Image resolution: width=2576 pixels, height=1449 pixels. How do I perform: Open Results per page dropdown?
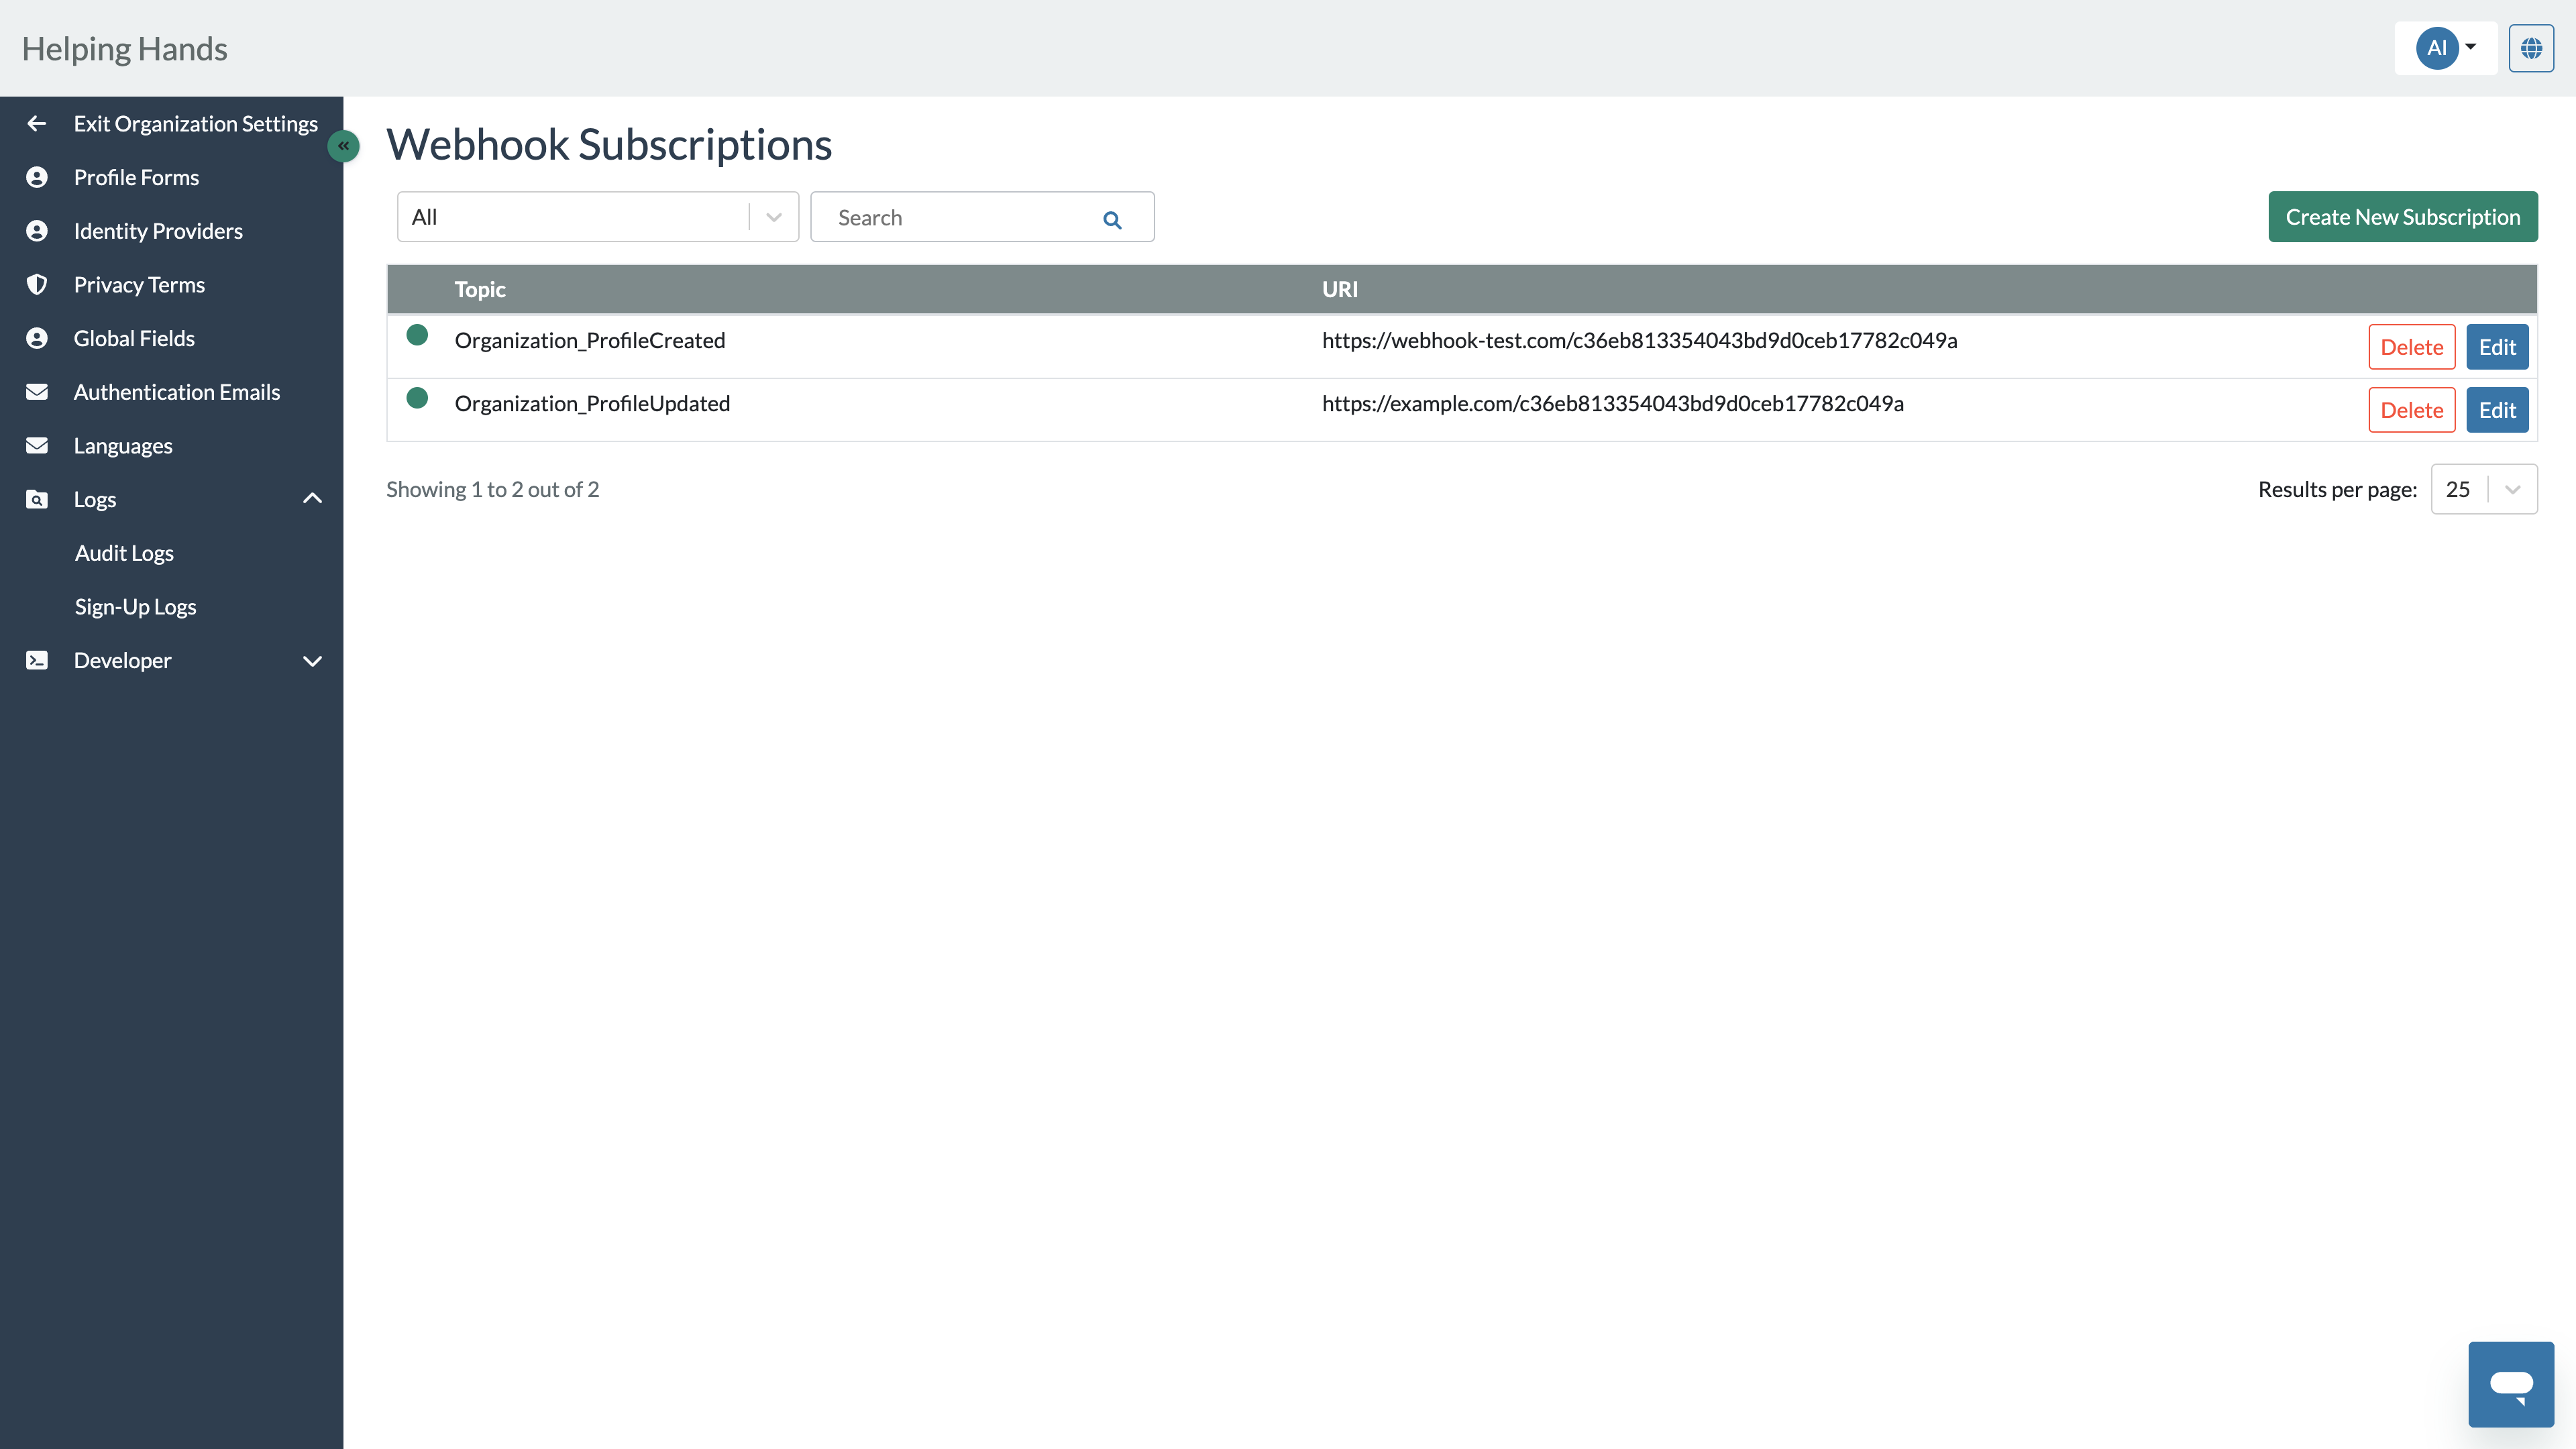point(2483,489)
